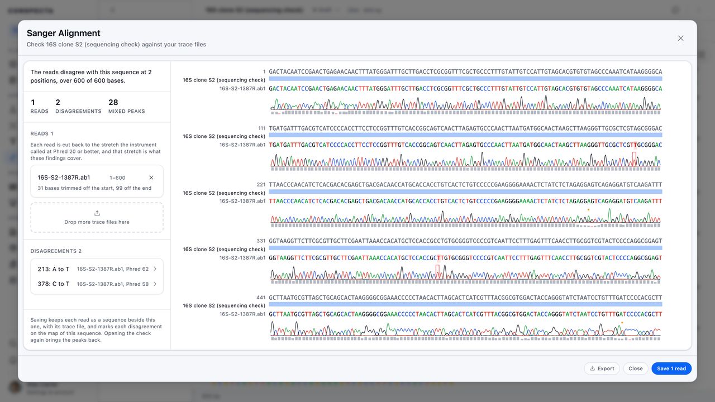This screenshot has height=402, width=715.
Task: Click the "Sanger Alignment" dialog title
Action: tap(64, 33)
